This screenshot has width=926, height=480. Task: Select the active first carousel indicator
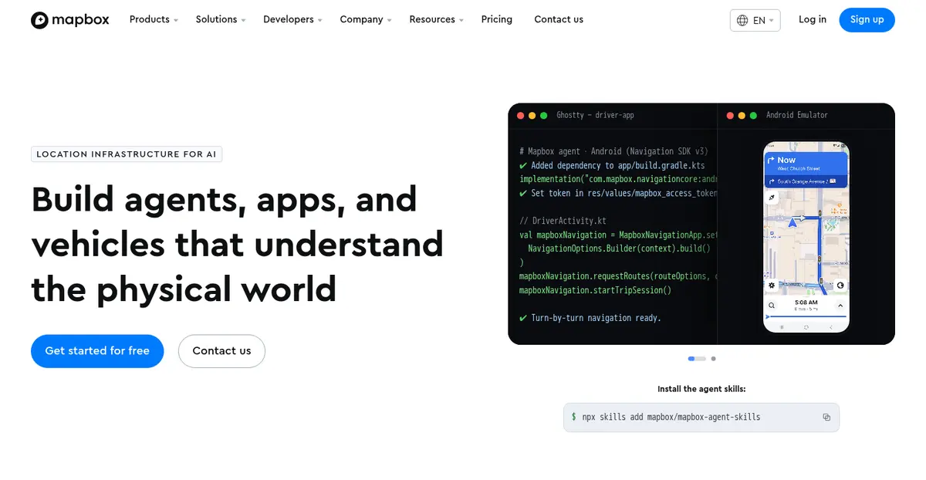[697, 359]
